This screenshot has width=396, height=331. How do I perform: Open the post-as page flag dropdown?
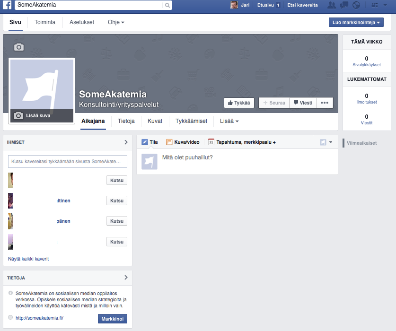tap(326, 142)
